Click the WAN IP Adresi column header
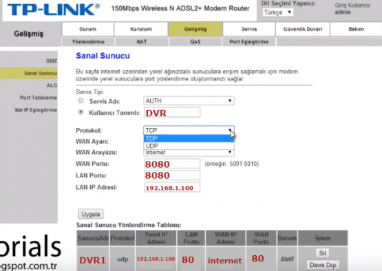Image resolution: width=382 pixels, height=271 pixels. coord(226,238)
